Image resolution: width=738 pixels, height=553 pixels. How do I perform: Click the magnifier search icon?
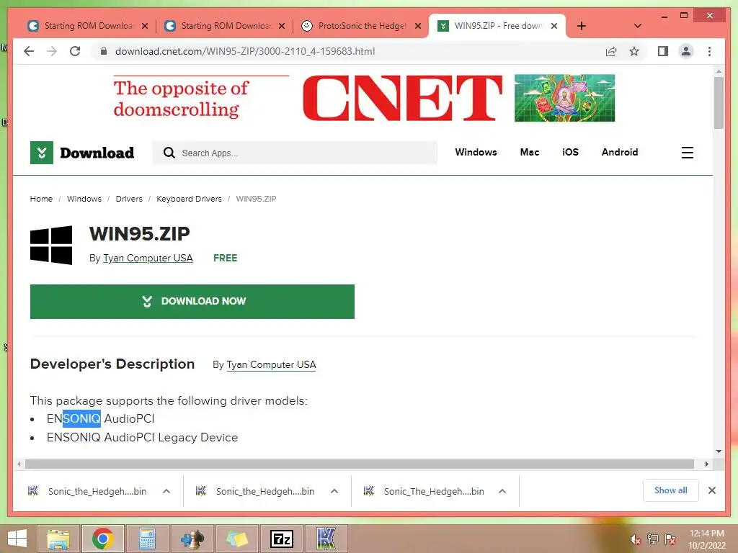click(169, 153)
